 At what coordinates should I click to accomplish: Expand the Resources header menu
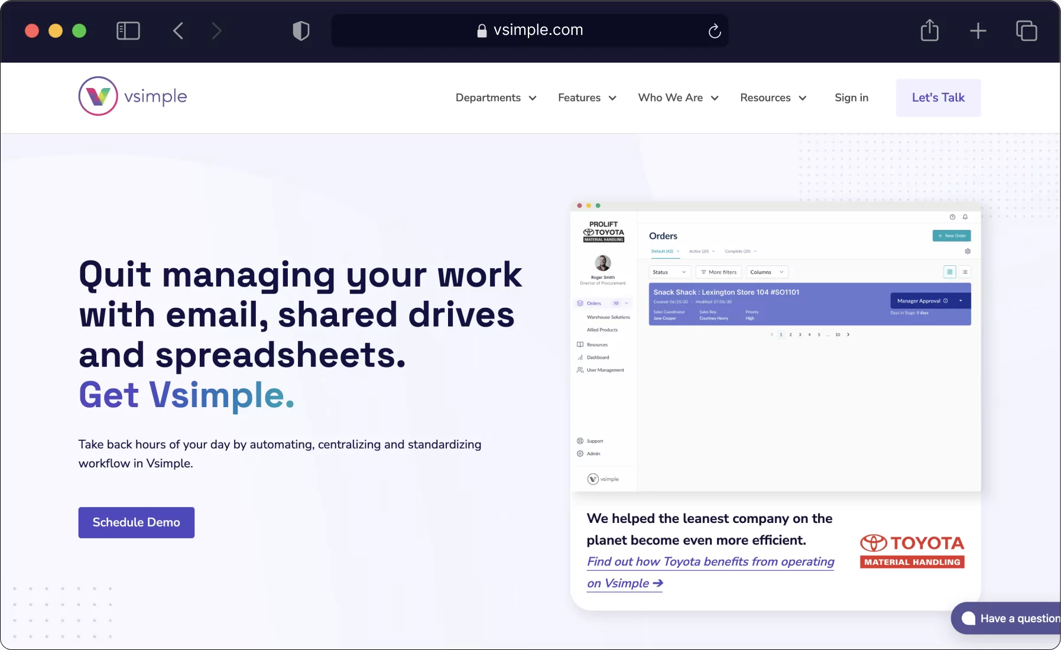tap(773, 98)
